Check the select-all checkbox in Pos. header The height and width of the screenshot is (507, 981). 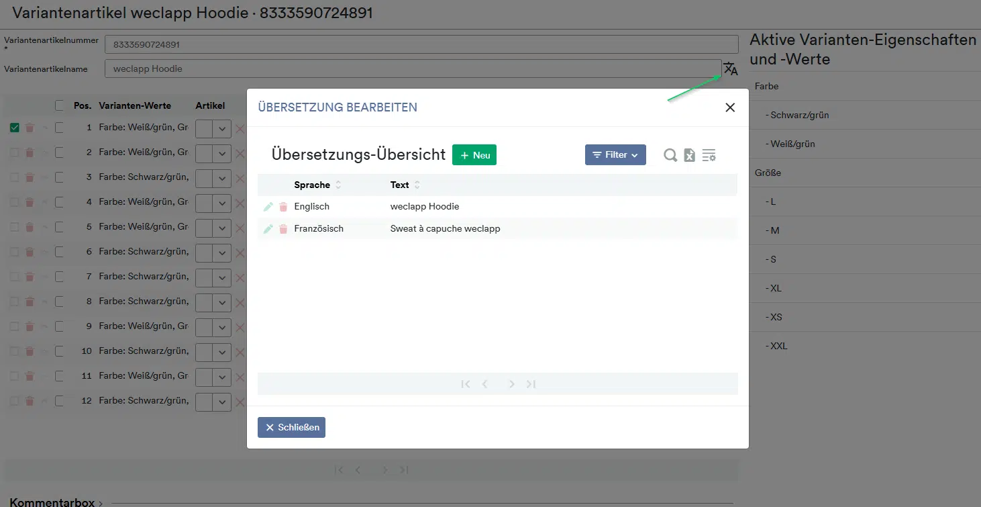(x=60, y=105)
